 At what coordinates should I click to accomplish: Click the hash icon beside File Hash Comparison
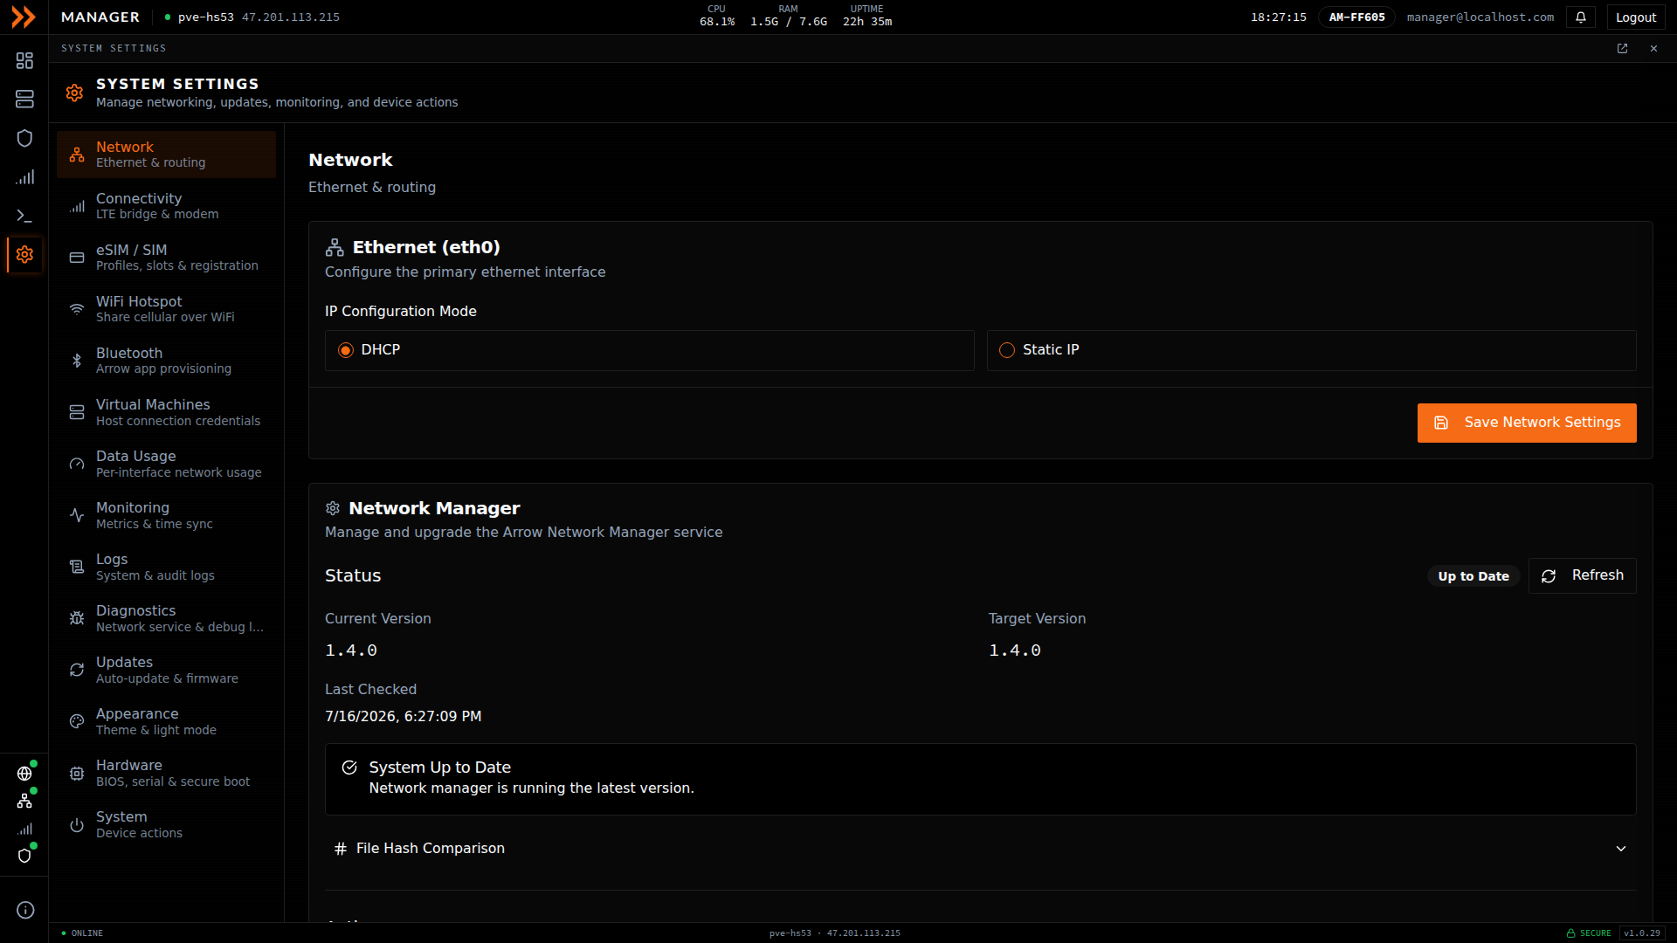click(x=341, y=849)
